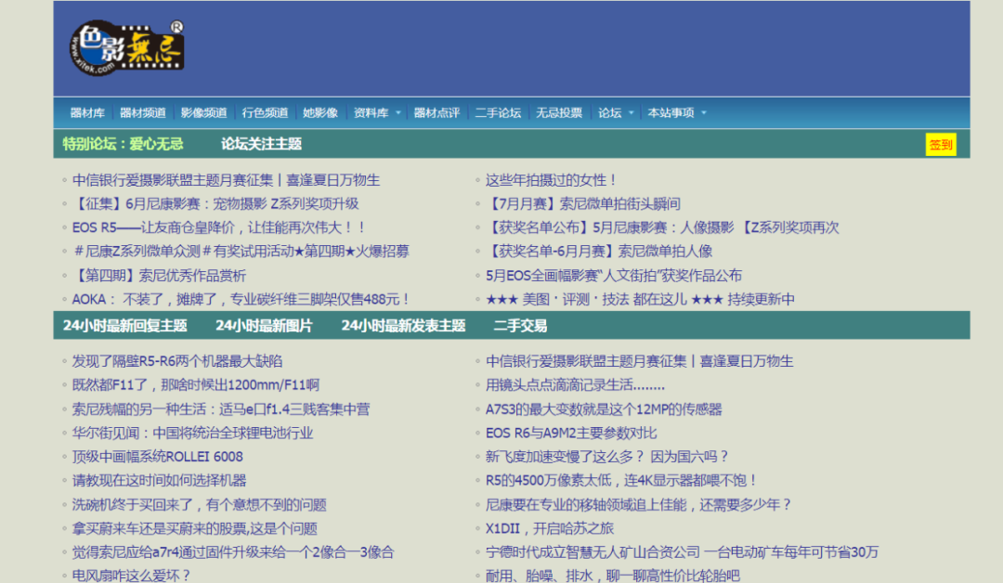Open 电风扇咋这么爱坏？ thread

pyautogui.click(x=131, y=576)
